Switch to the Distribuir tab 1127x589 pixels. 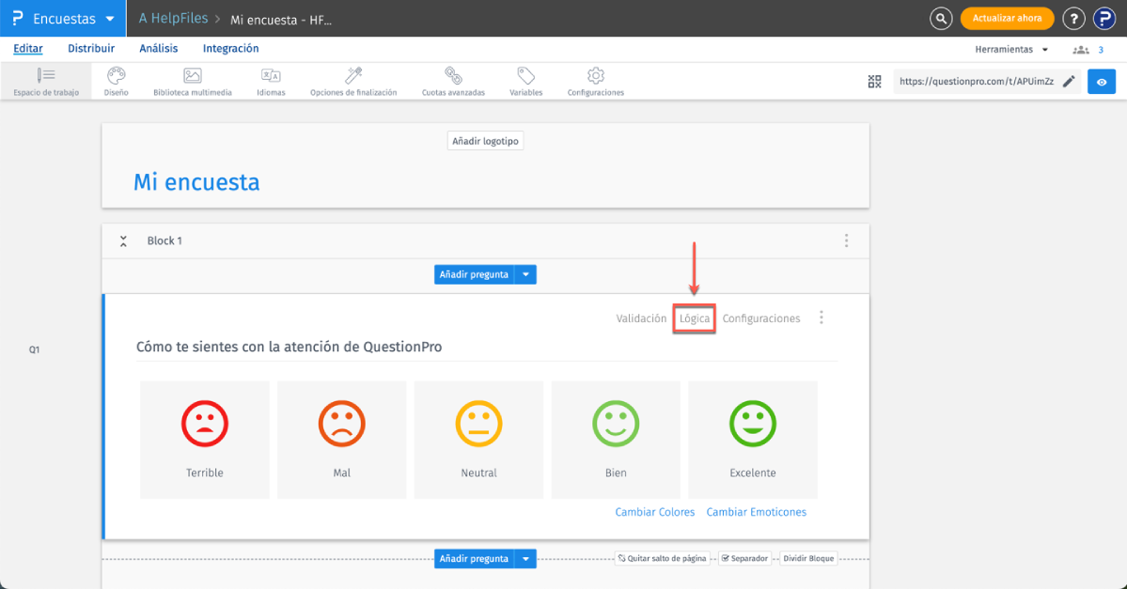[x=91, y=49]
